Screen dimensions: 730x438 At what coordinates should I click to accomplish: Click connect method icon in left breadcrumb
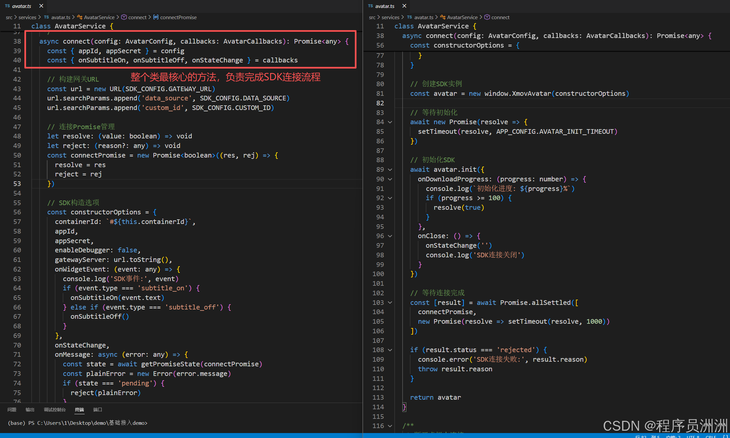coord(124,17)
